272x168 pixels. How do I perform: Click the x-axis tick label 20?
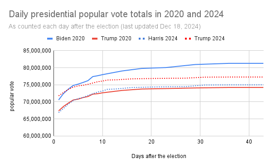coord(151,142)
